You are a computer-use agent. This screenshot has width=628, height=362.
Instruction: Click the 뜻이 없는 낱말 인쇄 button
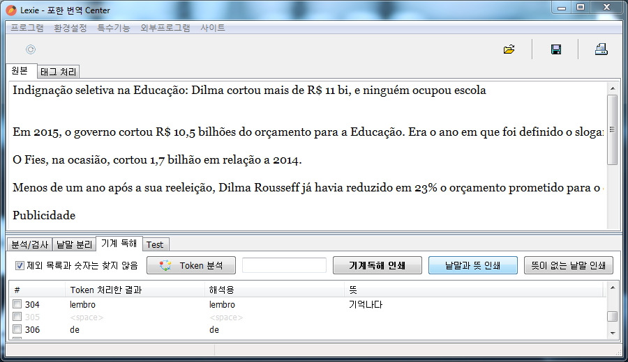pos(569,265)
